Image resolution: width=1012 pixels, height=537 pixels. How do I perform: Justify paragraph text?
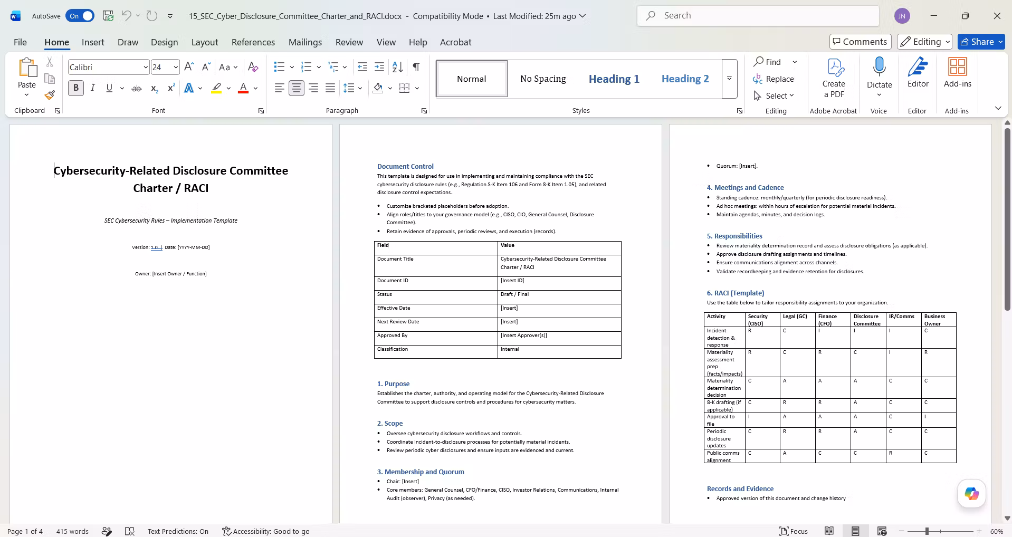tap(330, 88)
